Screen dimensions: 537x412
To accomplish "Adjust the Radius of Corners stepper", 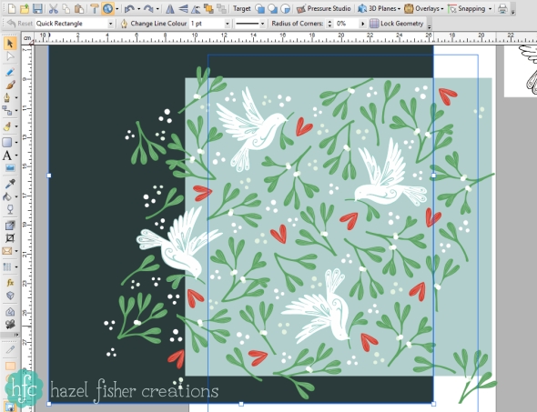I will [x=329, y=24].
